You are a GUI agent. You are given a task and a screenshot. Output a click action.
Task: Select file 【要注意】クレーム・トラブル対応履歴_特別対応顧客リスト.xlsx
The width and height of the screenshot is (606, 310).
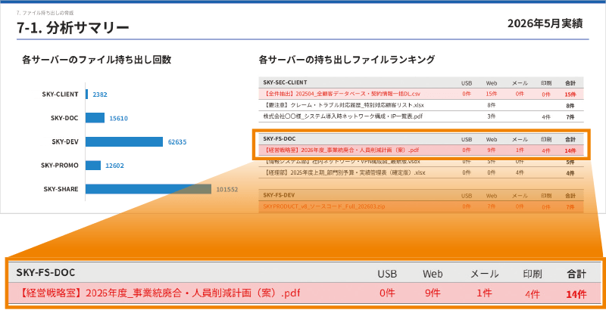click(x=344, y=105)
